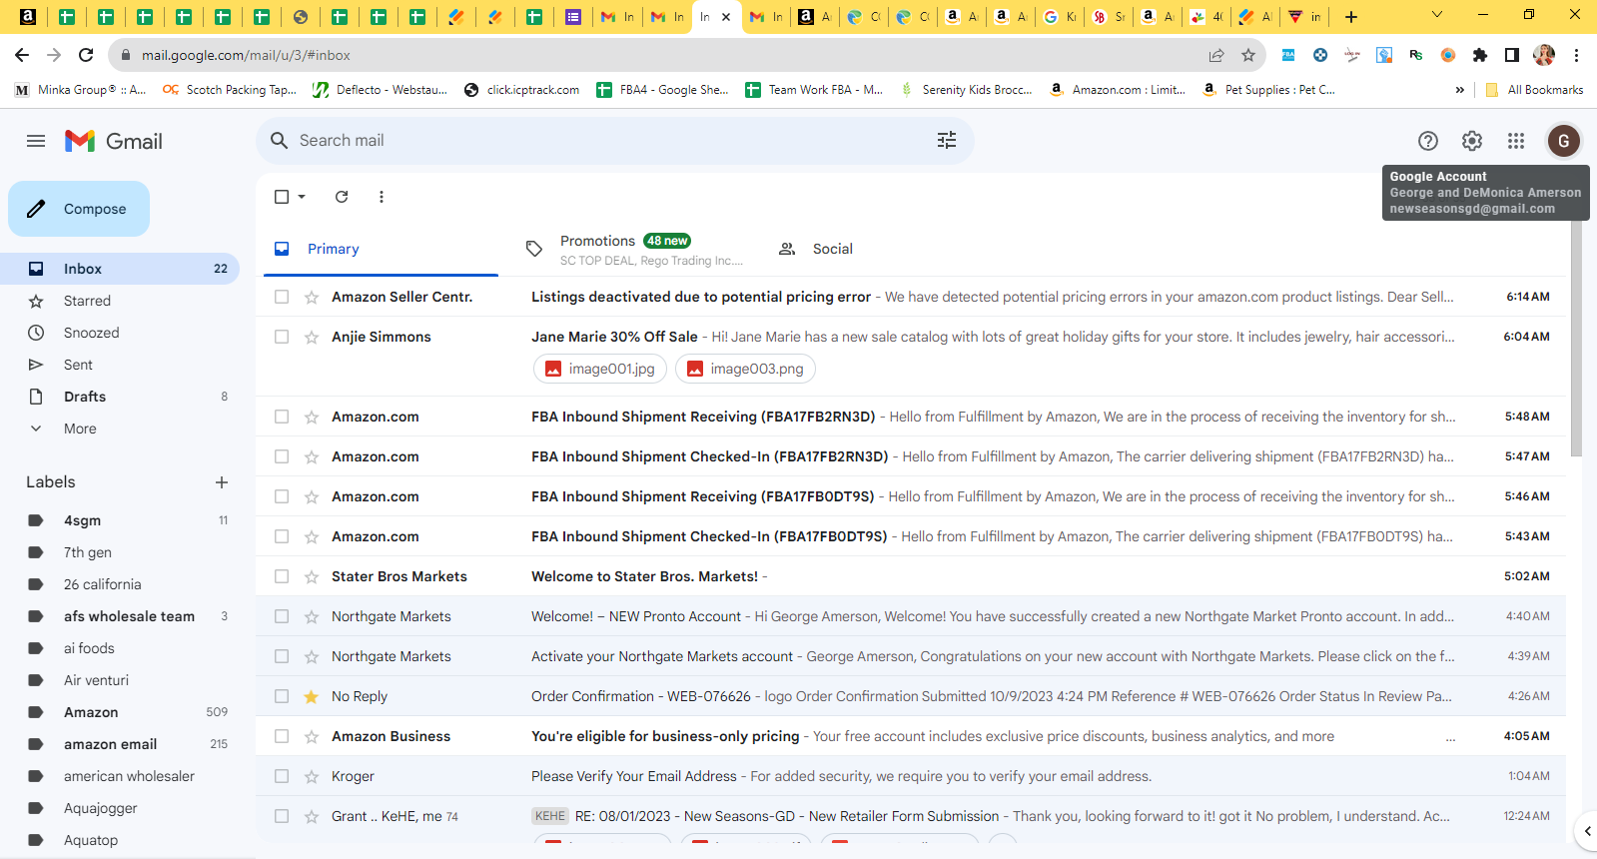The image size is (1597, 859).
Task: Open the All Bookmarks folder
Action: point(1534,90)
